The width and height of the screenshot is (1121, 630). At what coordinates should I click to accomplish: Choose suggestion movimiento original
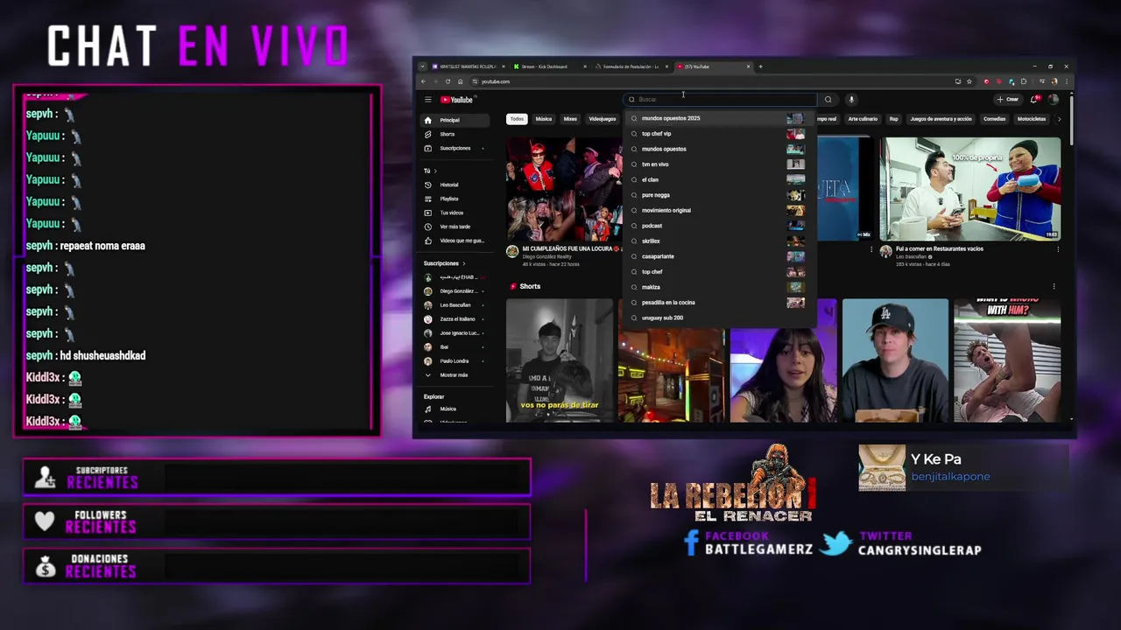tap(718, 210)
